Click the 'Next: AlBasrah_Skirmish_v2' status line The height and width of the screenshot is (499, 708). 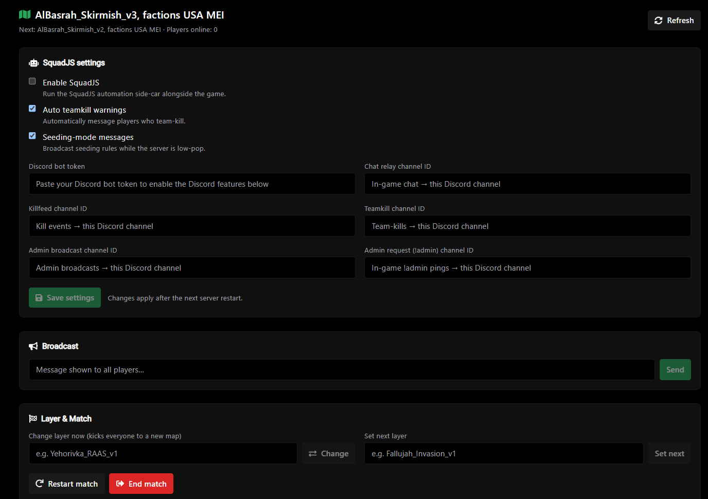[118, 30]
